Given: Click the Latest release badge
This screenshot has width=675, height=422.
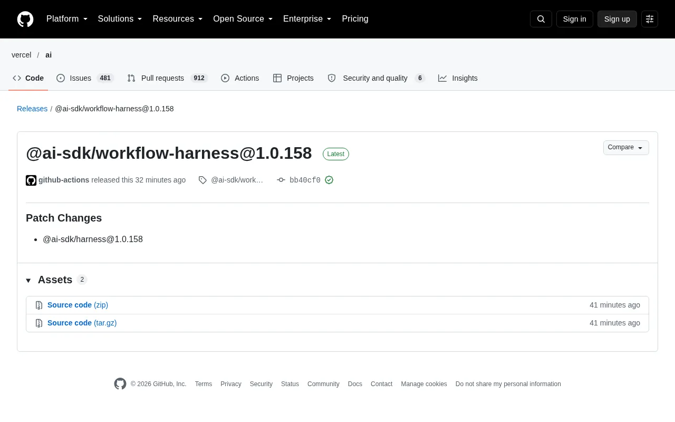Looking at the screenshot, I should click(336, 154).
